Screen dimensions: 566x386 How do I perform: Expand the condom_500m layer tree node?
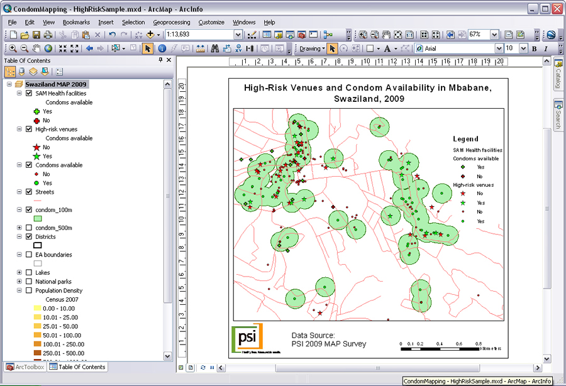(19, 228)
